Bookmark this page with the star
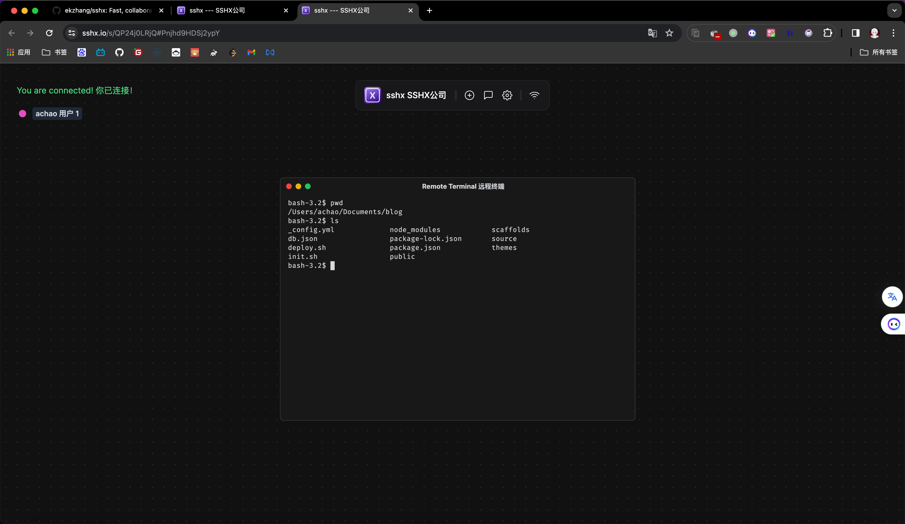This screenshot has height=524, width=905. (669, 33)
